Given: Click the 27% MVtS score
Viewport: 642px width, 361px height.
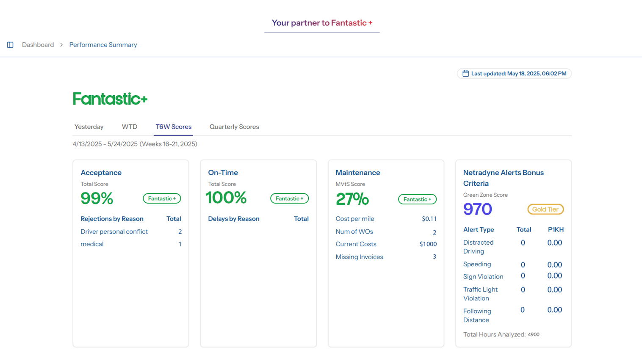Looking at the screenshot, I should [x=352, y=199].
